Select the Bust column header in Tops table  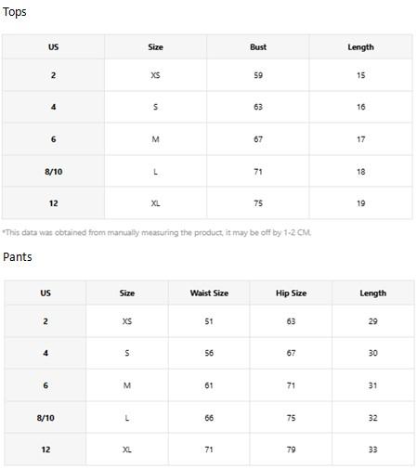point(258,47)
